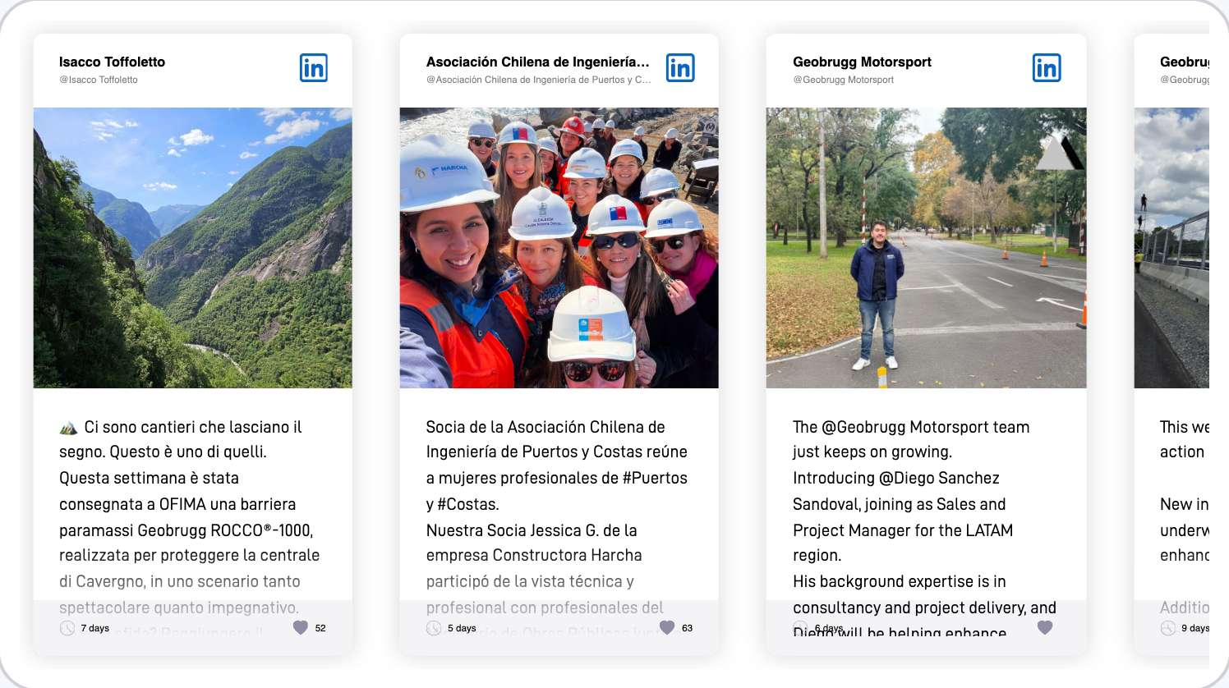Like the Asociación Chilena post heart icon

(x=667, y=628)
